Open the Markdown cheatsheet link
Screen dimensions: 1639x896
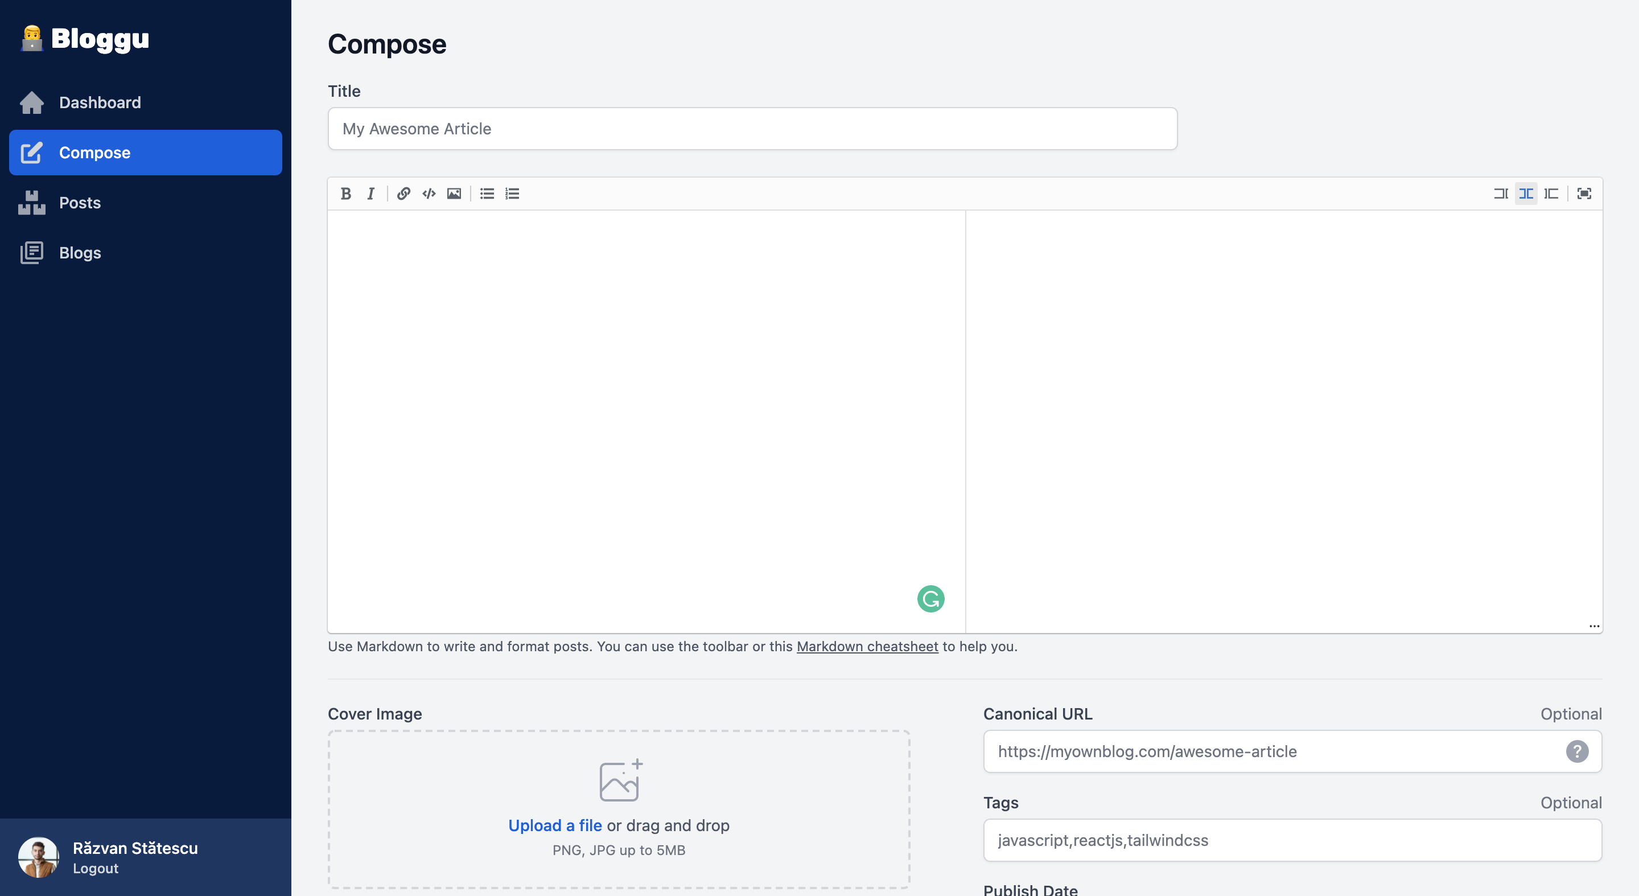tap(867, 647)
